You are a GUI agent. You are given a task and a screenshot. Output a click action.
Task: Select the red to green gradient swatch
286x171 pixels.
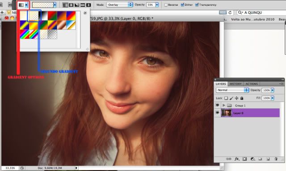[x=52, y=16]
